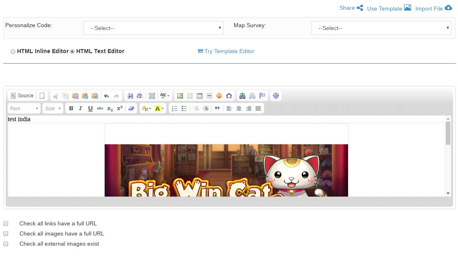Image resolution: width=458 pixels, height=257 pixels.
Task: Open the smiley emoticon picker
Action: point(219,96)
